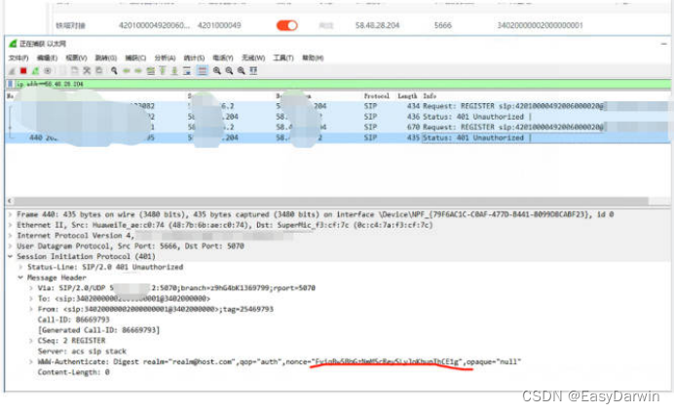This screenshot has height=413, width=674.
Task: Open the 统计(S) menu
Action: pyautogui.click(x=194, y=58)
